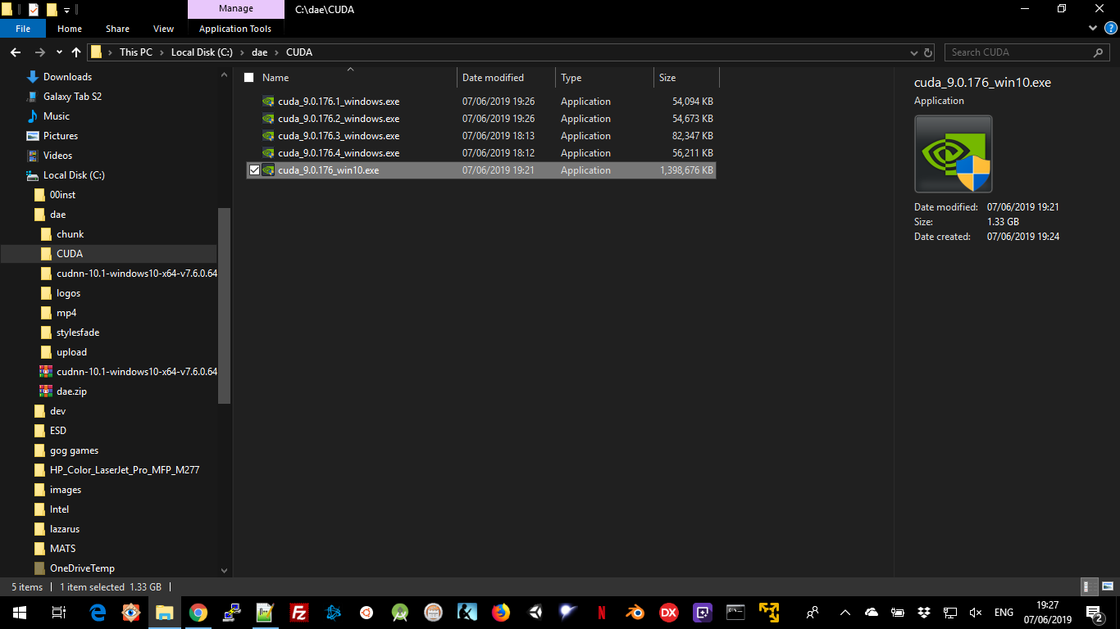Click the Dropbox icon in system tray

[924, 613]
